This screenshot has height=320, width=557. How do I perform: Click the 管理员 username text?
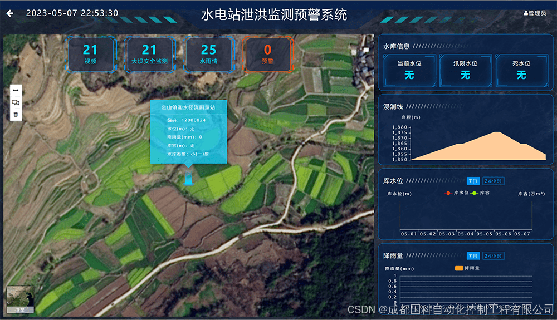tap(537, 13)
